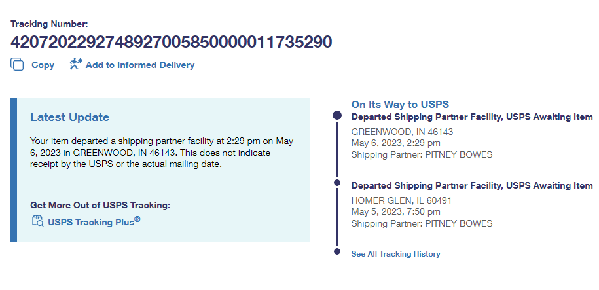The height and width of the screenshot is (290, 599).
Task: Open the USPS Tracking Plus link
Action: (x=94, y=221)
